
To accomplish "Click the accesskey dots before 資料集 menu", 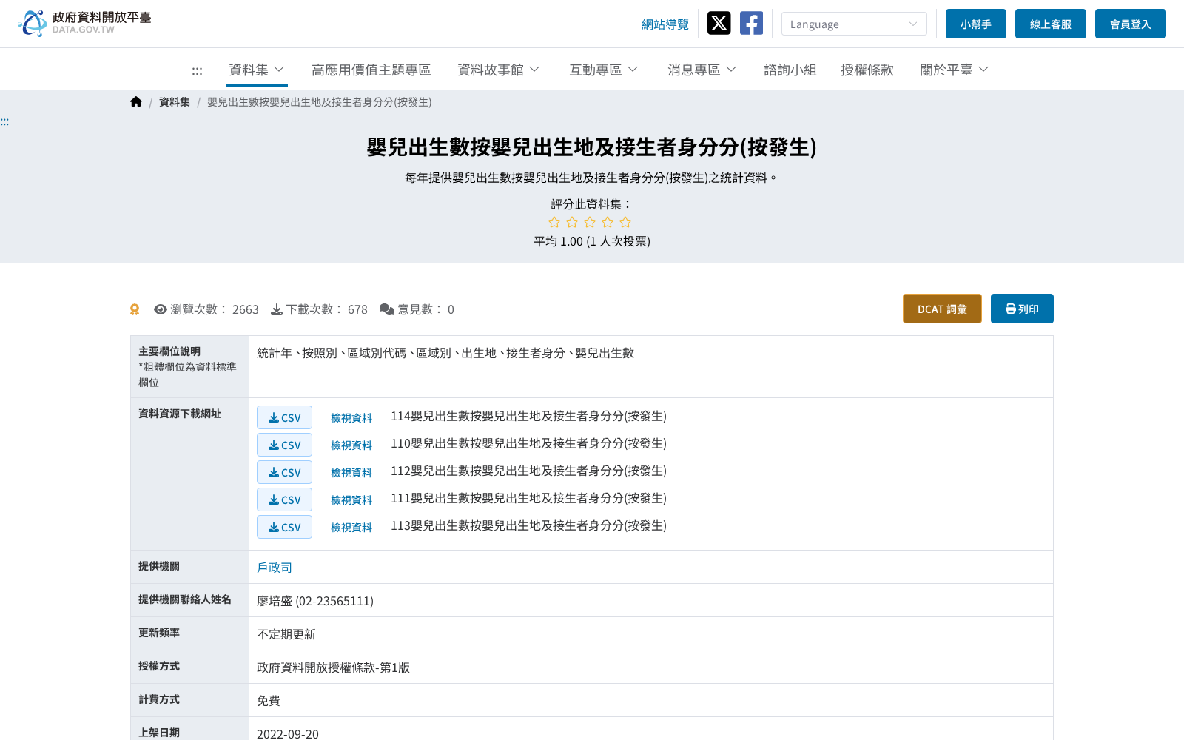I will click(197, 71).
